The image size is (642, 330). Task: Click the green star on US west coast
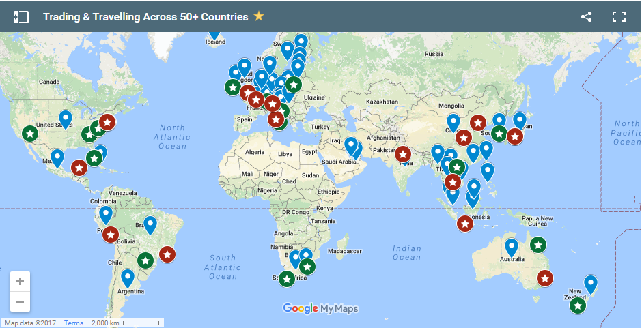tap(30, 134)
